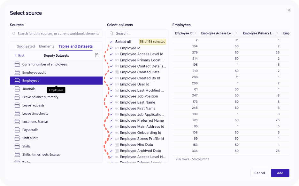Click the back chevron in datasets list

pyautogui.click(x=16, y=55)
